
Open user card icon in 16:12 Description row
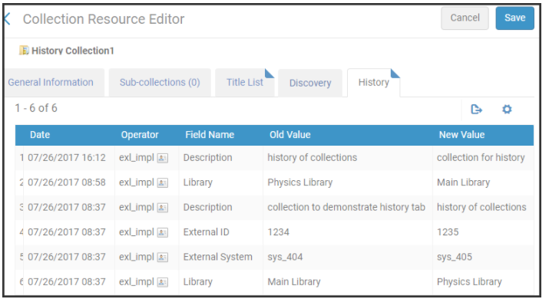[x=163, y=158]
